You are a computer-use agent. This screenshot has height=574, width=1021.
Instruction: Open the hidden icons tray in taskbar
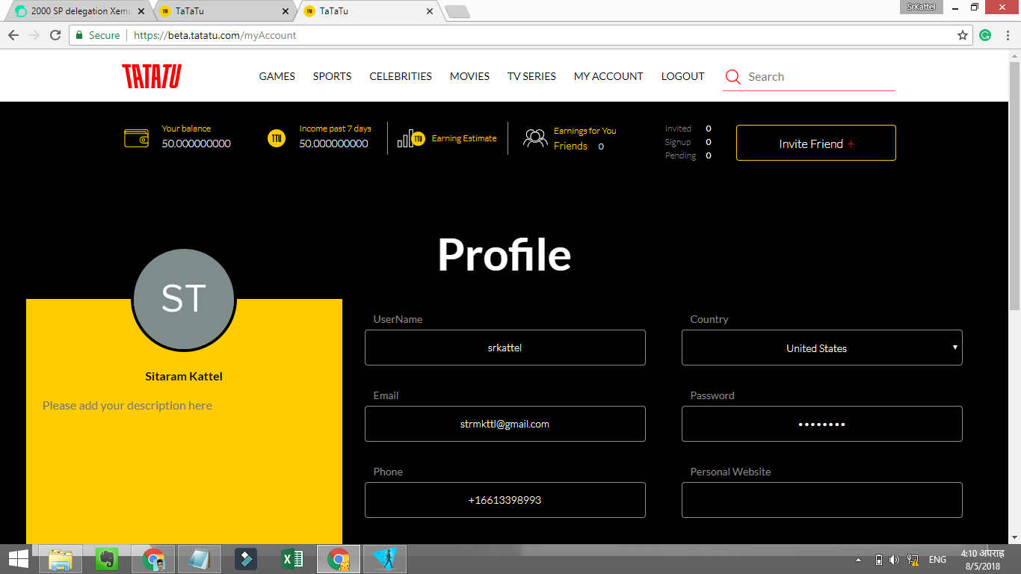pyautogui.click(x=858, y=558)
